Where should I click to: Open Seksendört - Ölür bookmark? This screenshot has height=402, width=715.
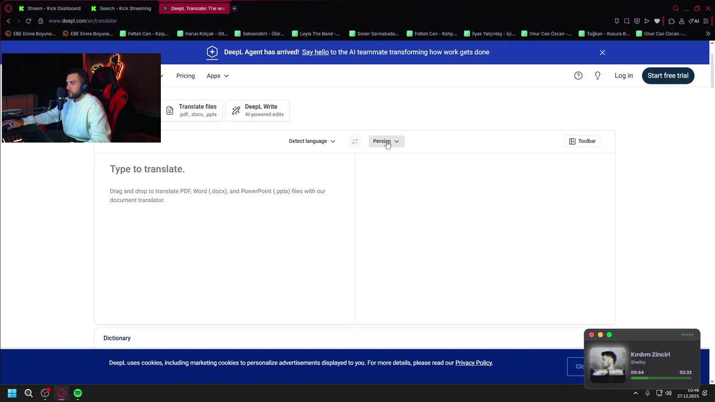260,34
